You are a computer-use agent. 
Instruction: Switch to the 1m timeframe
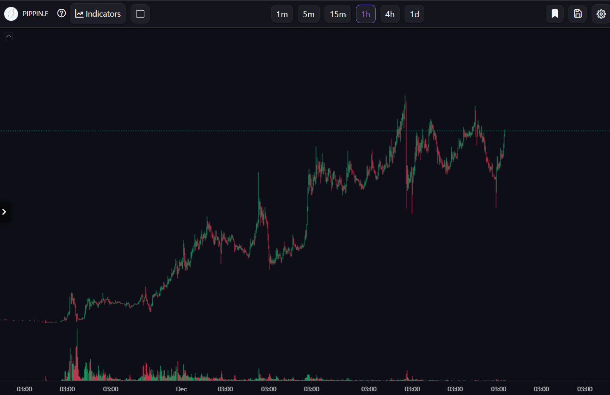[x=282, y=14]
